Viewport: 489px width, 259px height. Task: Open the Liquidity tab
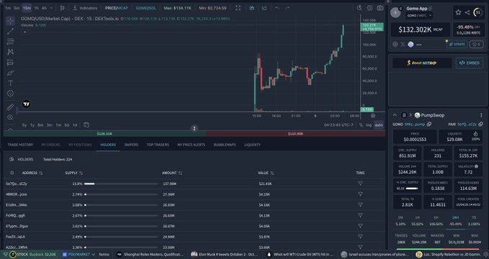(x=252, y=145)
